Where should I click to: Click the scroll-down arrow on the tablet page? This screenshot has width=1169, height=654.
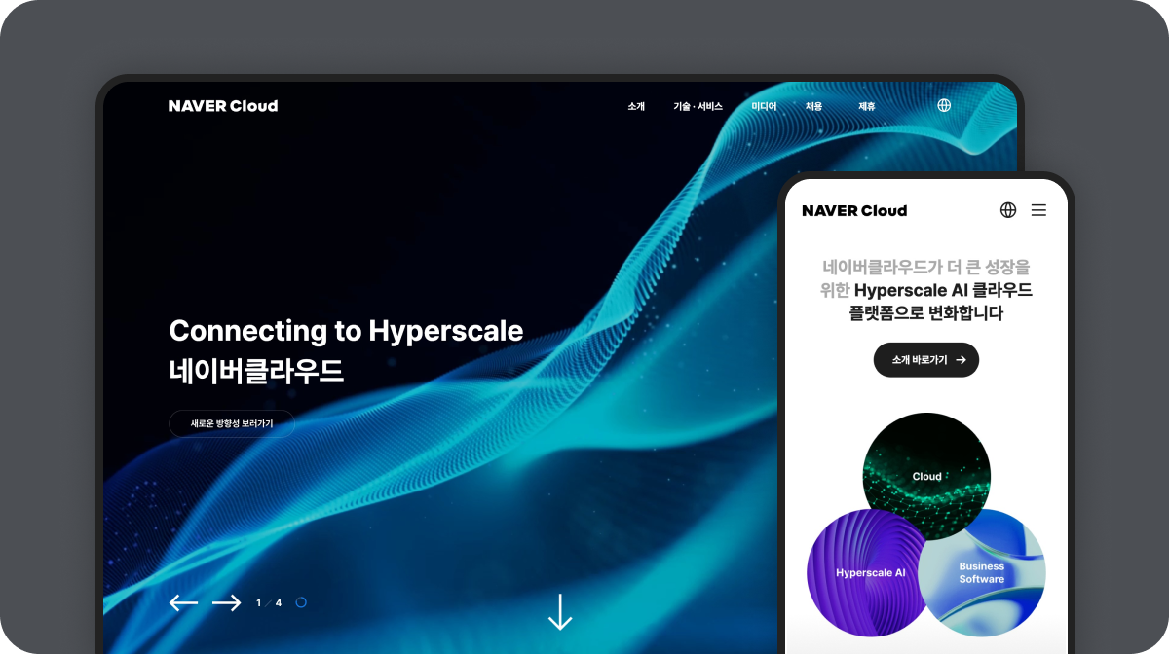(x=560, y=612)
